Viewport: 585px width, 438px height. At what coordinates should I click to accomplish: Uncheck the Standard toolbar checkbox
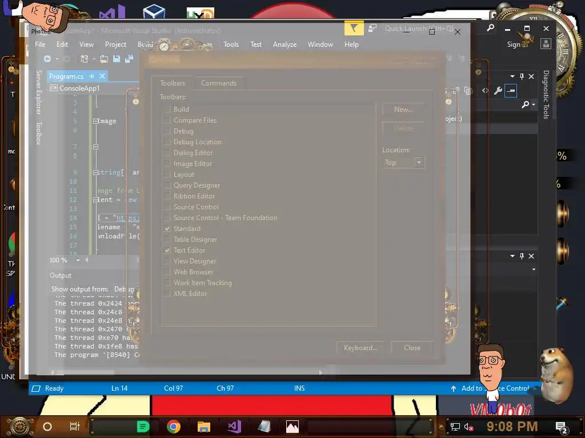click(167, 229)
